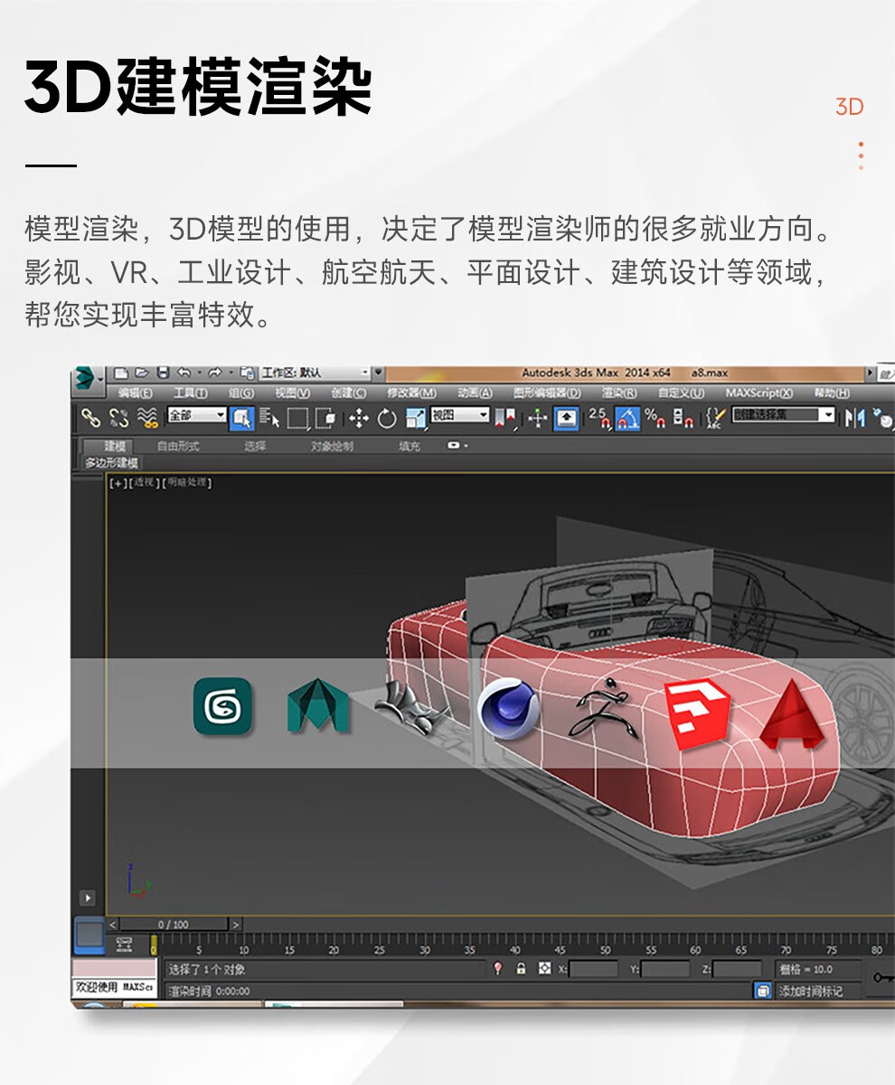Image resolution: width=895 pixels, height=1085 pixels.
Task: Activate the Select and Rotate tool
Action: pyautogui.click(x=387, y=418)
